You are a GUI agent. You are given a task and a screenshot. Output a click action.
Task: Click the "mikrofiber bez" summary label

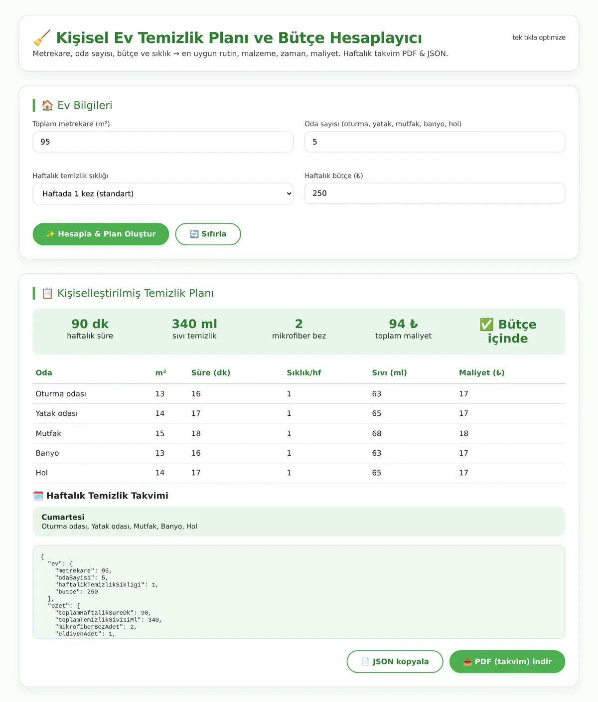299,336
